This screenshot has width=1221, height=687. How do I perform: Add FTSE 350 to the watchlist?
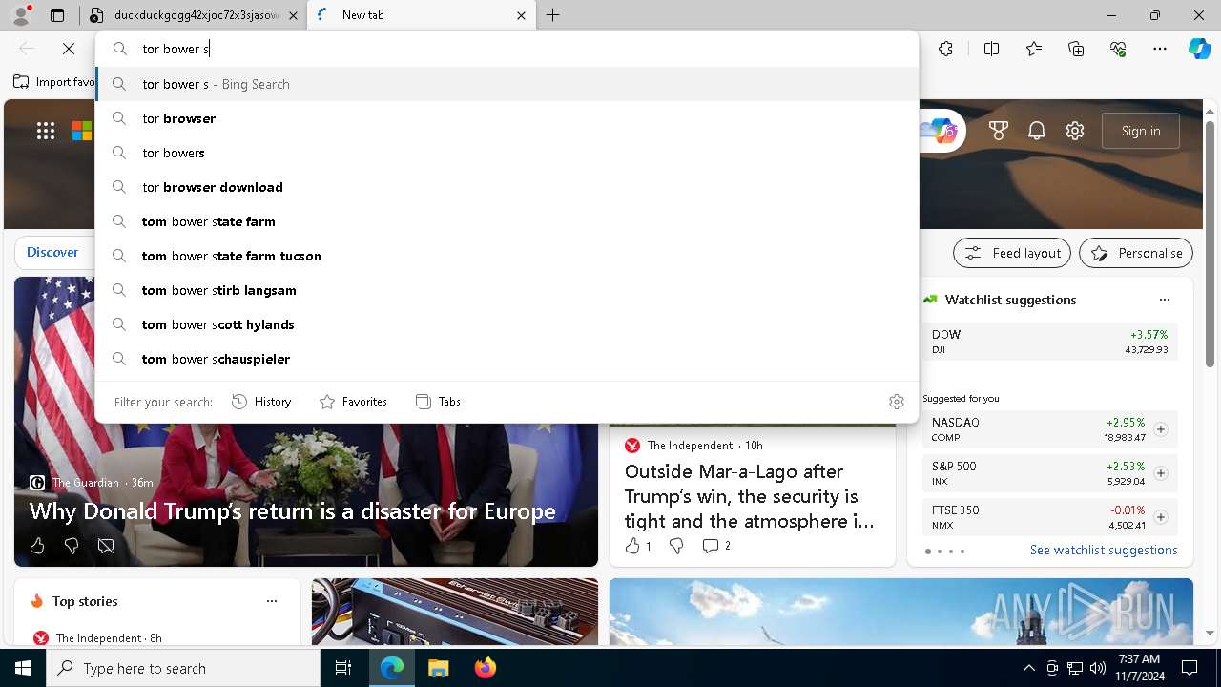click(1160, 517)
